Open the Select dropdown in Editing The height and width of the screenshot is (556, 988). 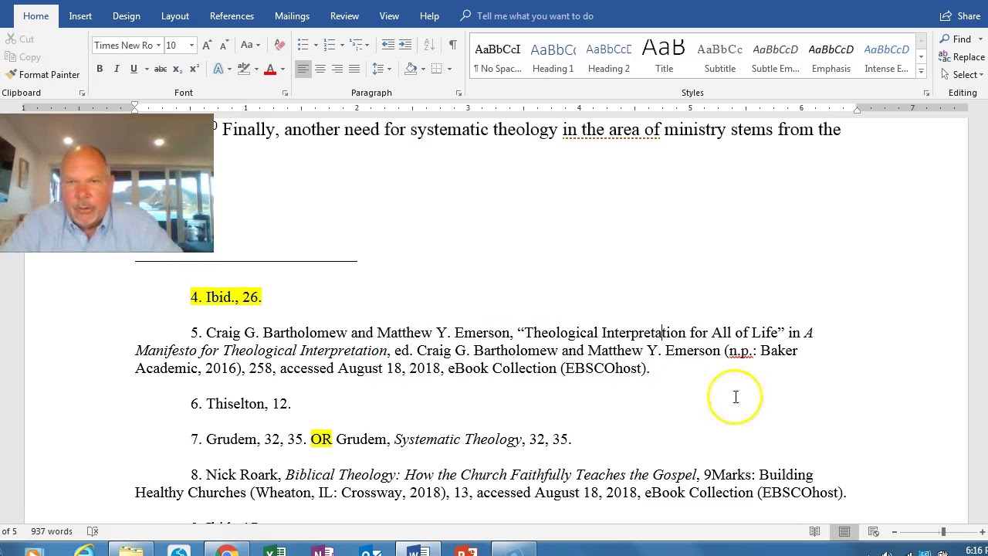click(963, 75)
